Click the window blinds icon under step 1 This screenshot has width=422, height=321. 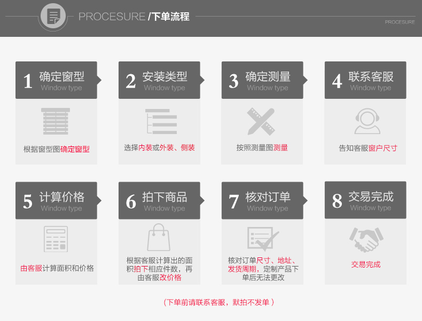point(56,121)
